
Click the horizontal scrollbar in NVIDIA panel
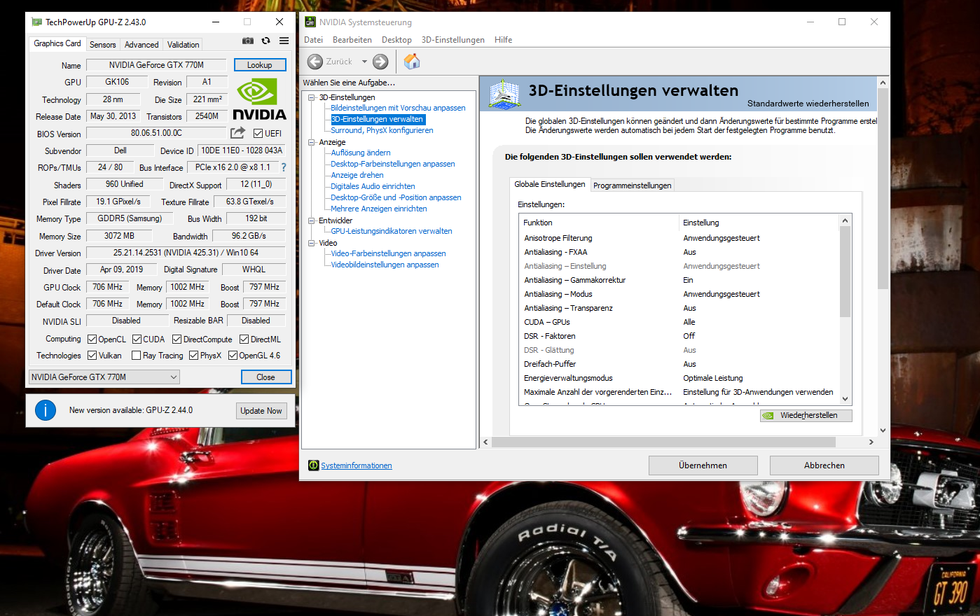click(663, 442)
